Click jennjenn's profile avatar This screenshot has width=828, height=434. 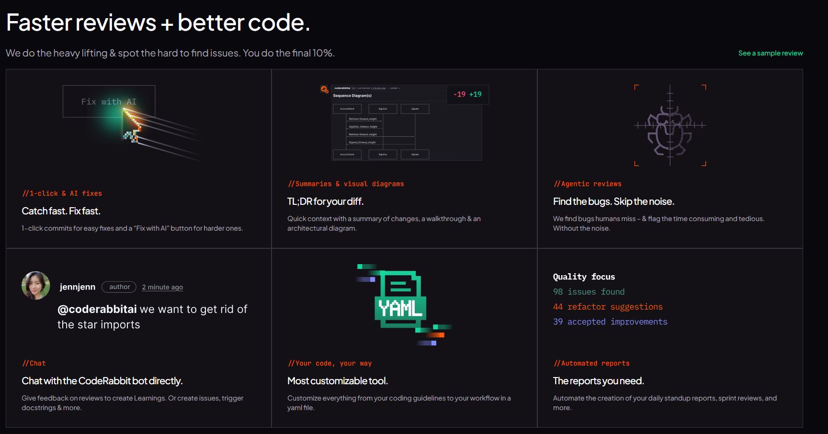(36, 286)
